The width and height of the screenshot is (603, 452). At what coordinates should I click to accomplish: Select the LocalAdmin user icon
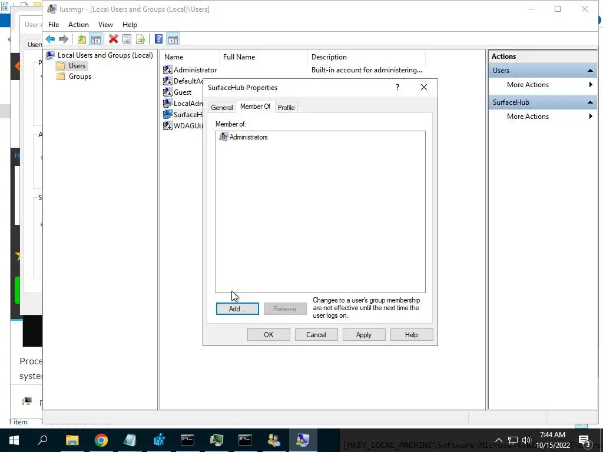click(x=168, y=103)
